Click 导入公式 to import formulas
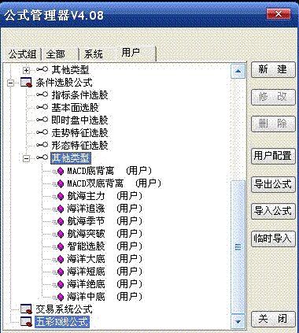The image size is (299, 333). [273, 211]
